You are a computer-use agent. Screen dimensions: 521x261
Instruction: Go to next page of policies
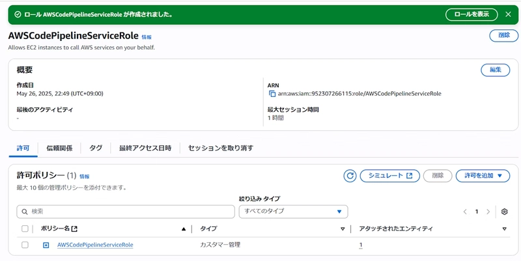click(x=488, y=212)
